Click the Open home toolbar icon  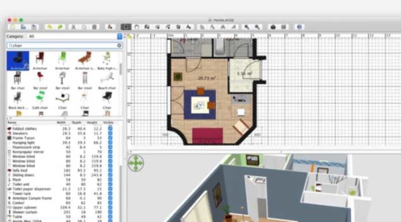coord(23,27)
